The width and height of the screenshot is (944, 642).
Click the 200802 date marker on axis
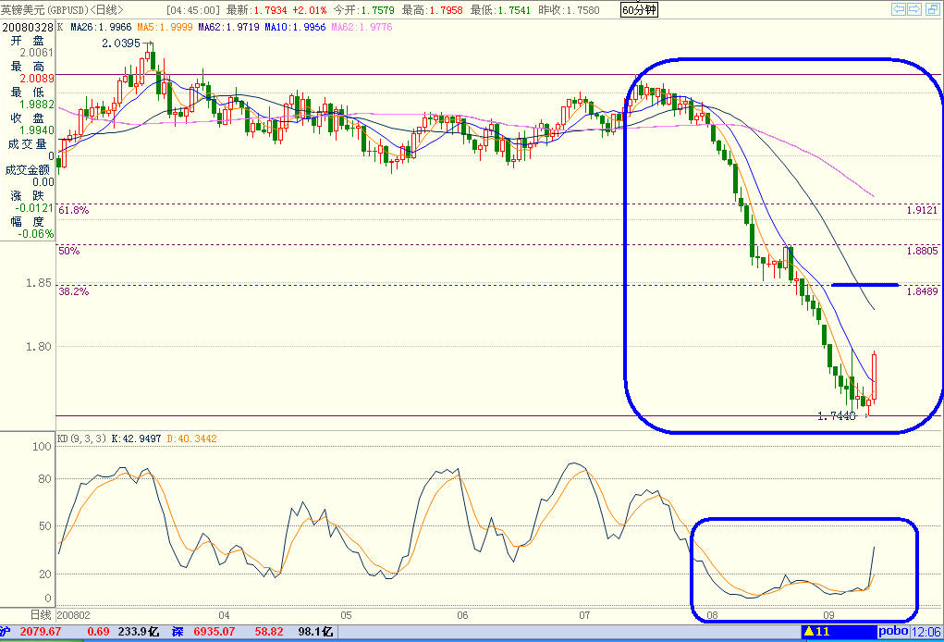click(x=73, y=615)
